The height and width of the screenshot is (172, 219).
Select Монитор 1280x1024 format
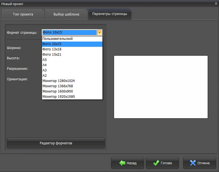[x=72, y=81]
